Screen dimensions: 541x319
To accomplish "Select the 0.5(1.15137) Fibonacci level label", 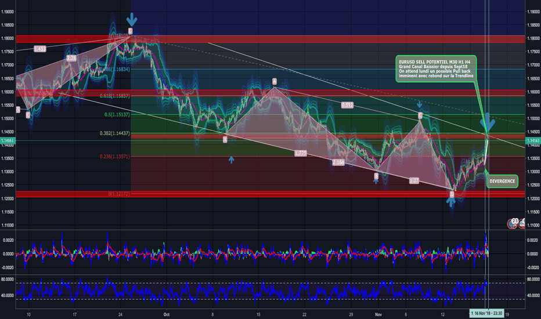I will tap(117, 114).
